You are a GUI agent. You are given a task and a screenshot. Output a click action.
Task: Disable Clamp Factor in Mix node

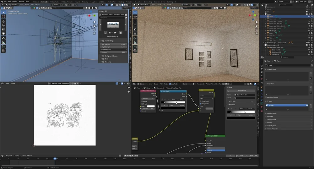point(200,104)
